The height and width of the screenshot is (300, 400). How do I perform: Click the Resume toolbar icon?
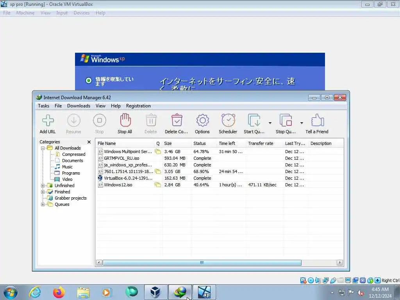(74, 120)
